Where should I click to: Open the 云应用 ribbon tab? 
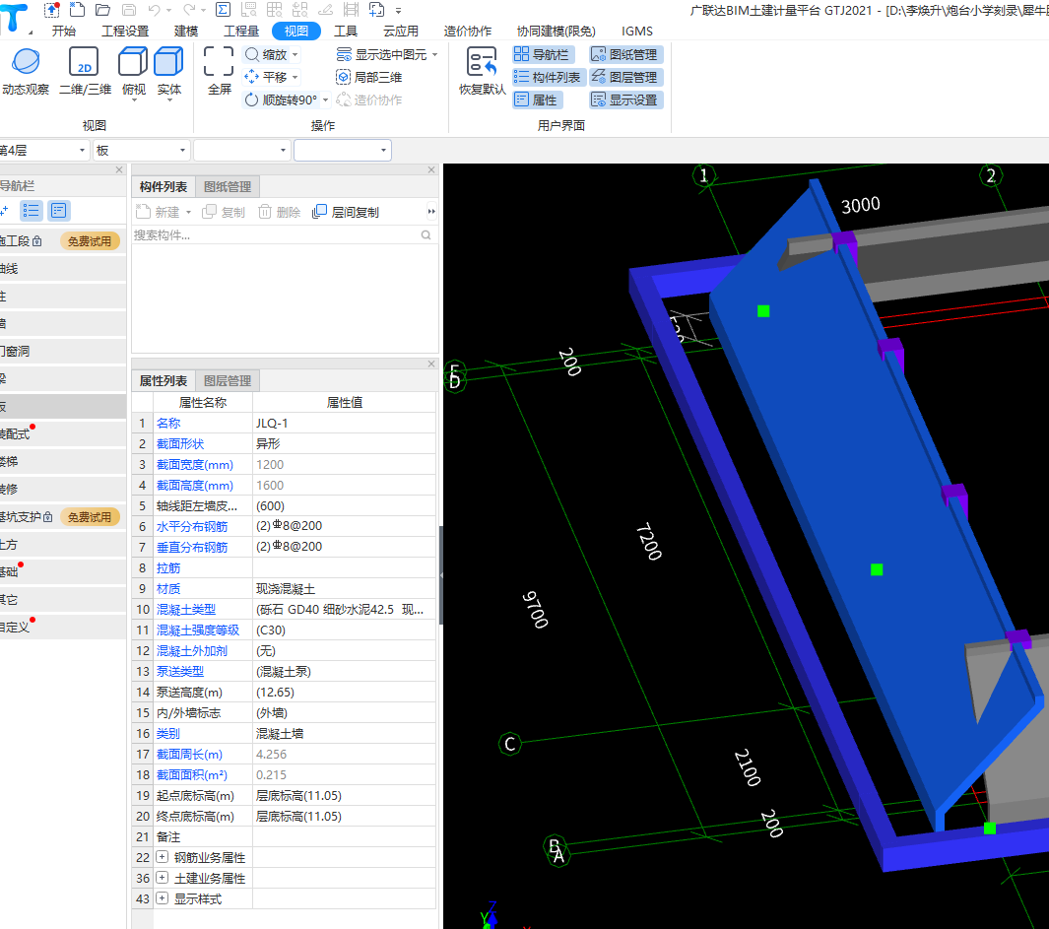tap(401, 32)
